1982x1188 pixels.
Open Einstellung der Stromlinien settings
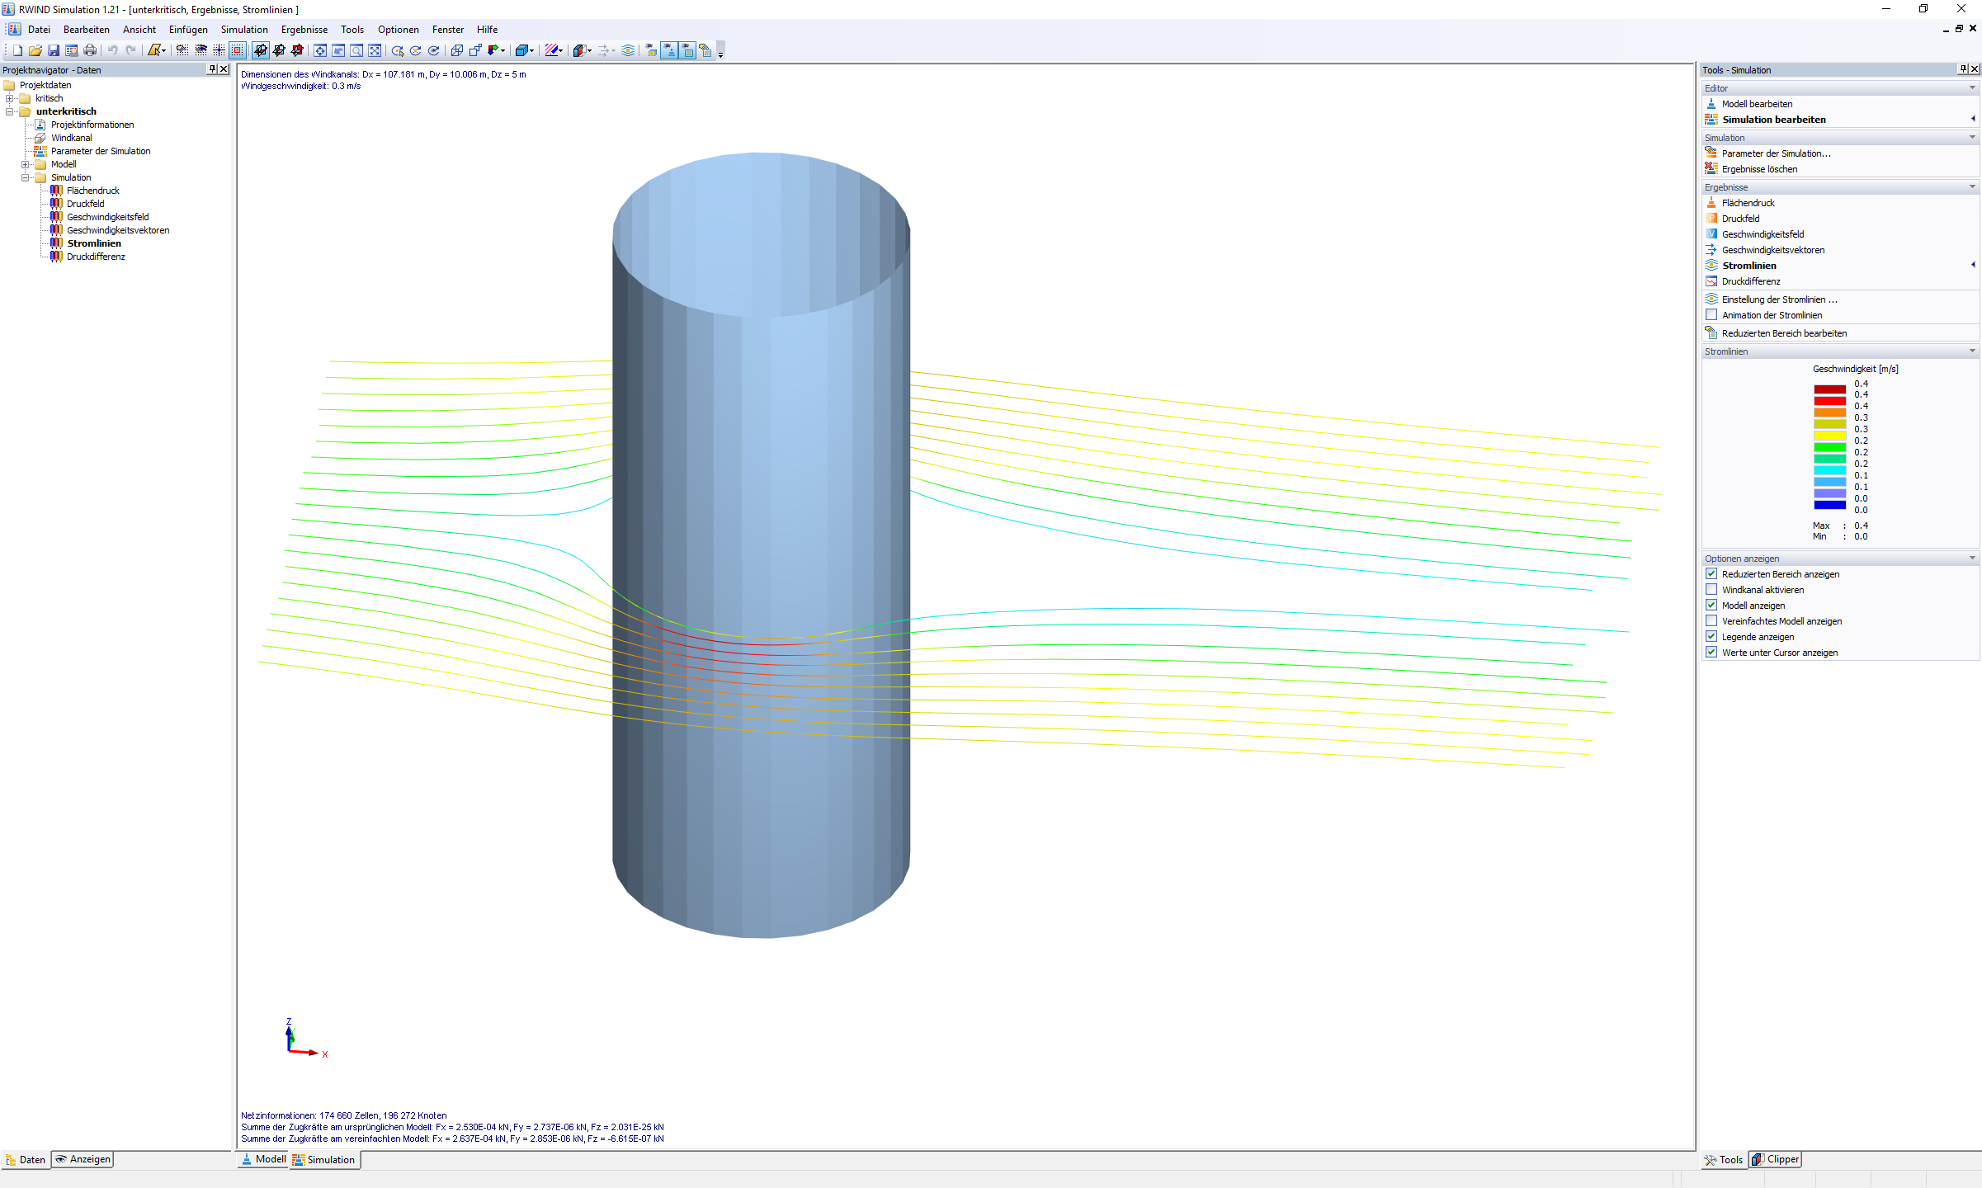coord(1779,299)
